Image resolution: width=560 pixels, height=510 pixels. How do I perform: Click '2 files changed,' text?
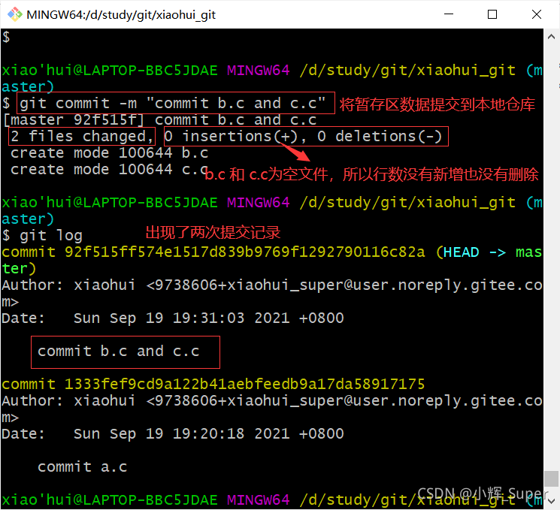(82, 137)
